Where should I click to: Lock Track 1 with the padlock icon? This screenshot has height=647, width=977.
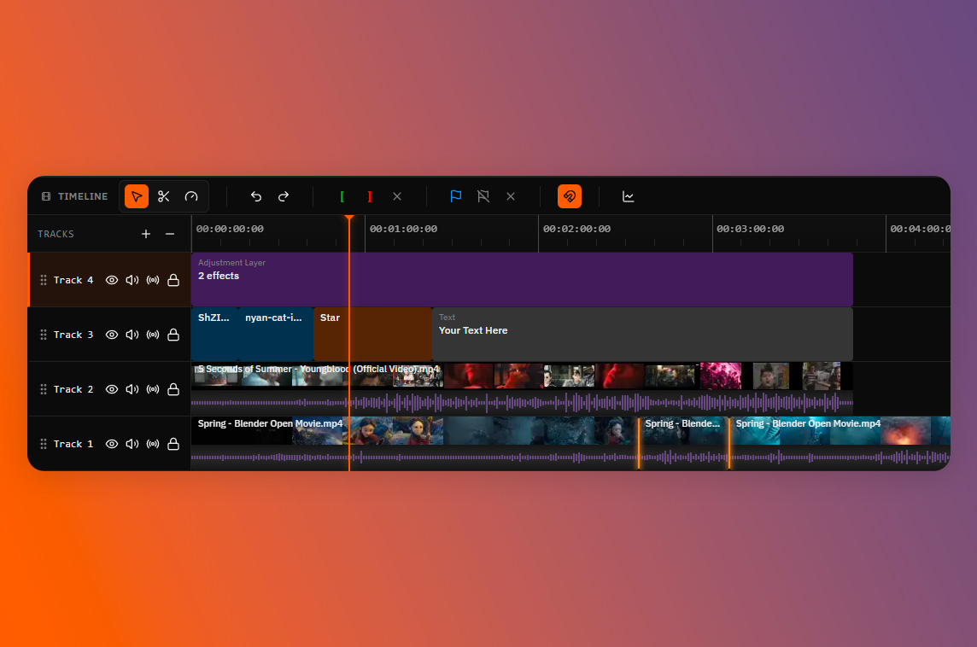point(173,444)
